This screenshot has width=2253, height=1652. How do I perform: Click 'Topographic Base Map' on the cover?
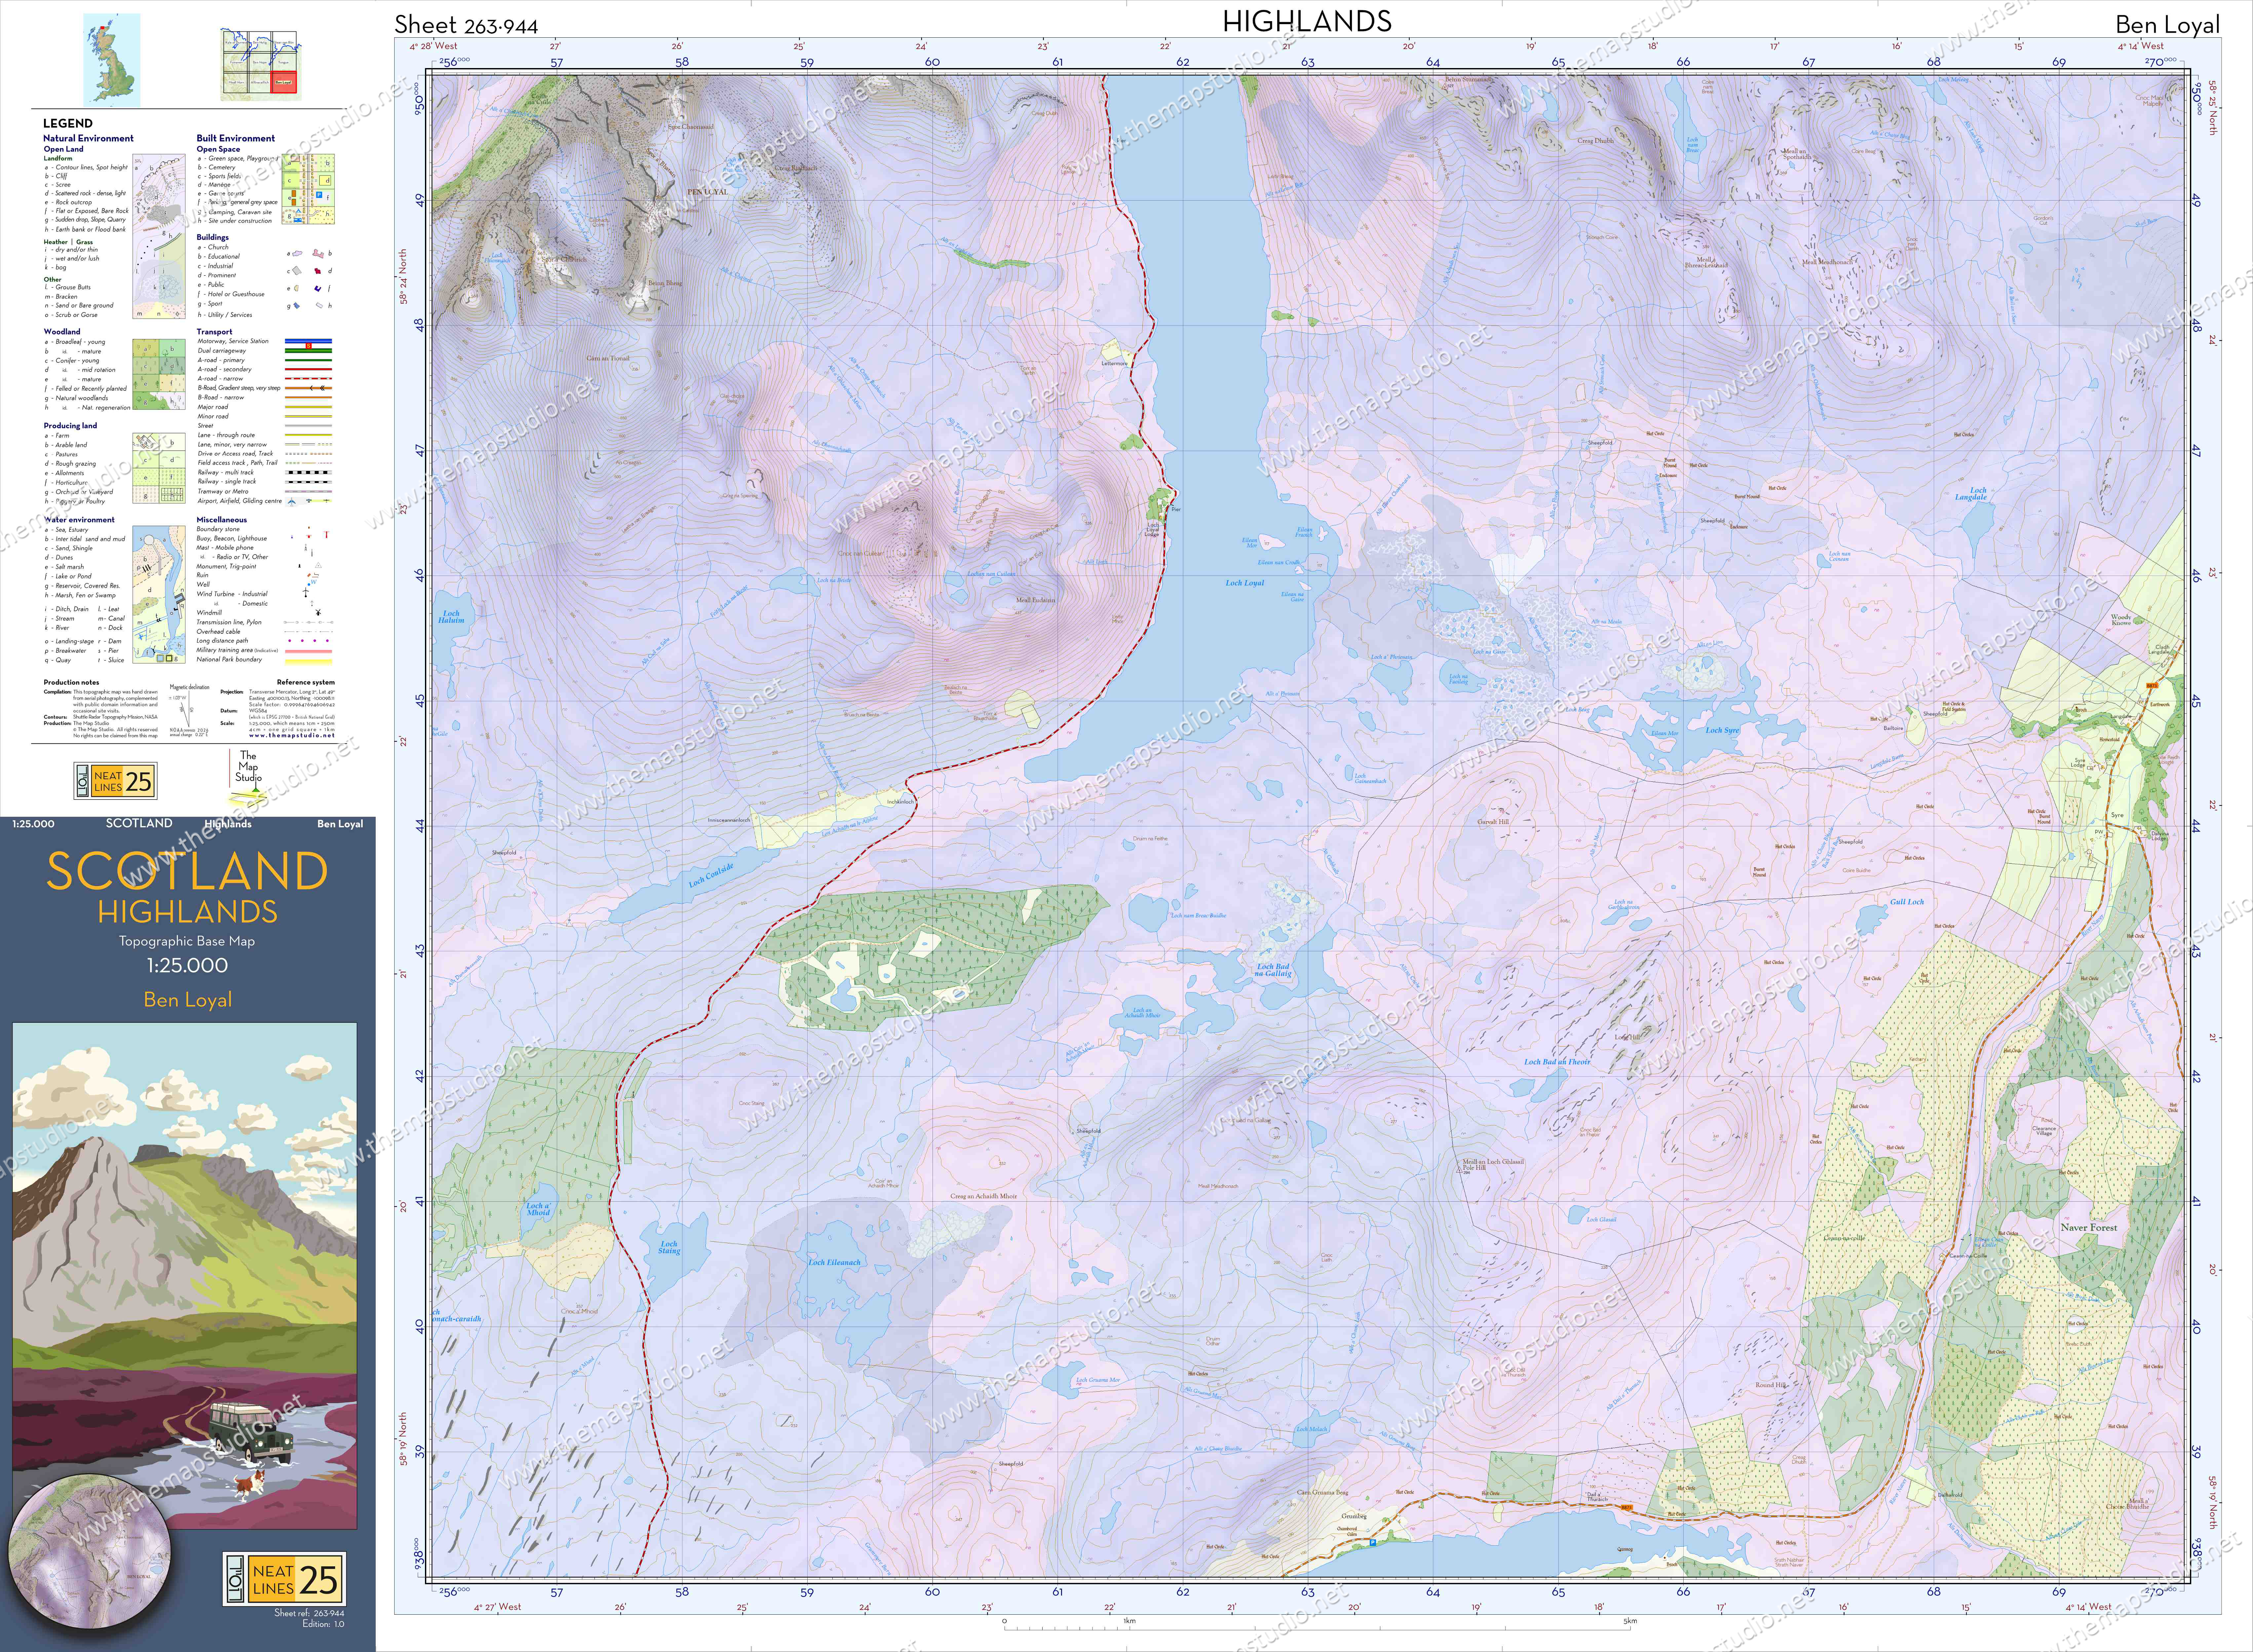tap(187, 941)
